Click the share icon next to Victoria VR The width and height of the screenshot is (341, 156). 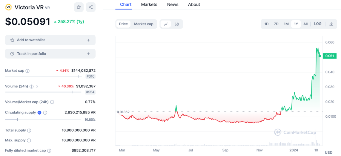(91, 7)
